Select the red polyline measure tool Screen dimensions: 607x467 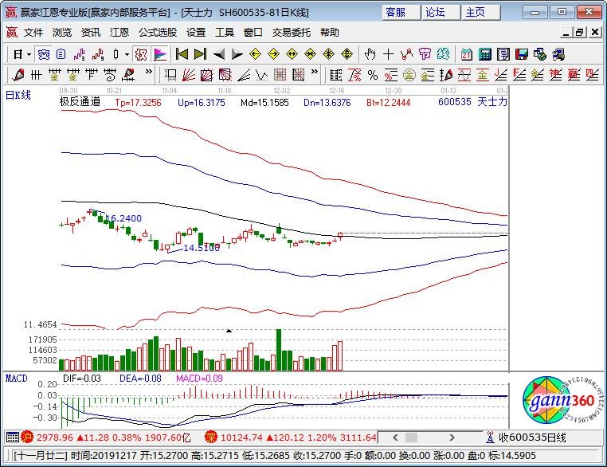tap(406, 54)
